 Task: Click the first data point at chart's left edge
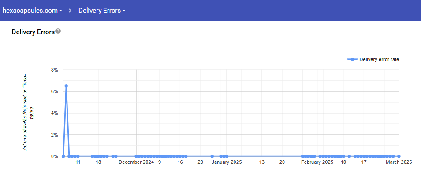coord(63,156)
